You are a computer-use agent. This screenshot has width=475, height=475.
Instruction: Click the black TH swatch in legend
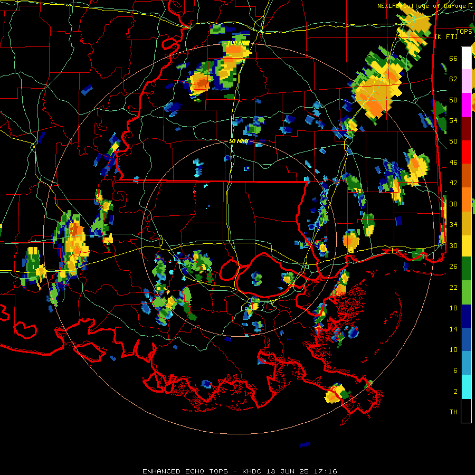tap(466, 411)
